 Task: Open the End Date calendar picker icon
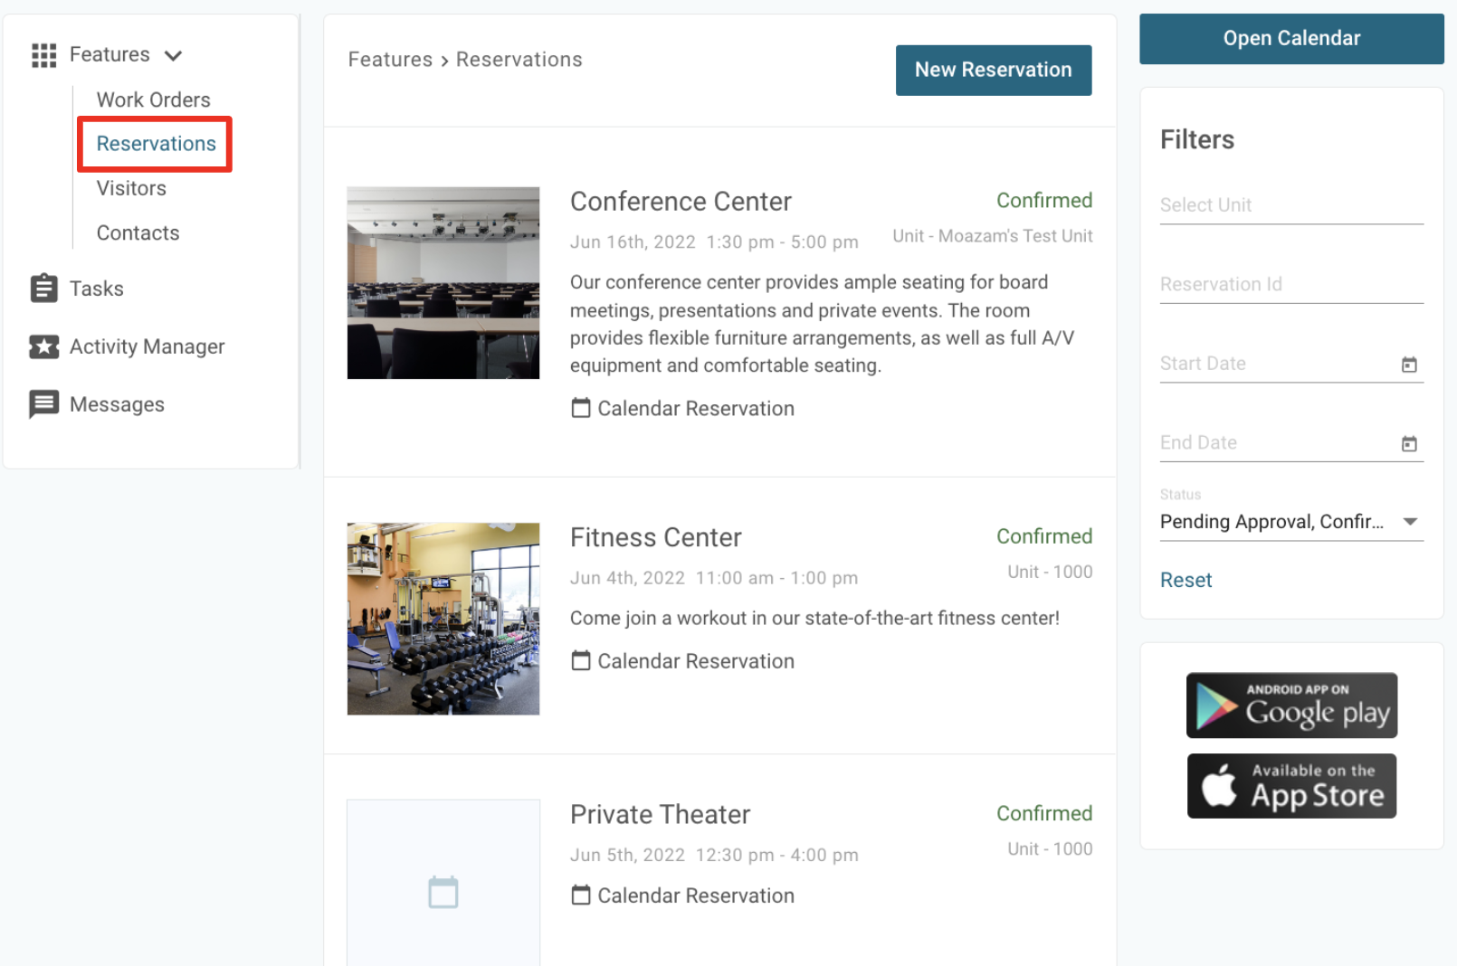pyautogui.click(x=1409, y=443)
